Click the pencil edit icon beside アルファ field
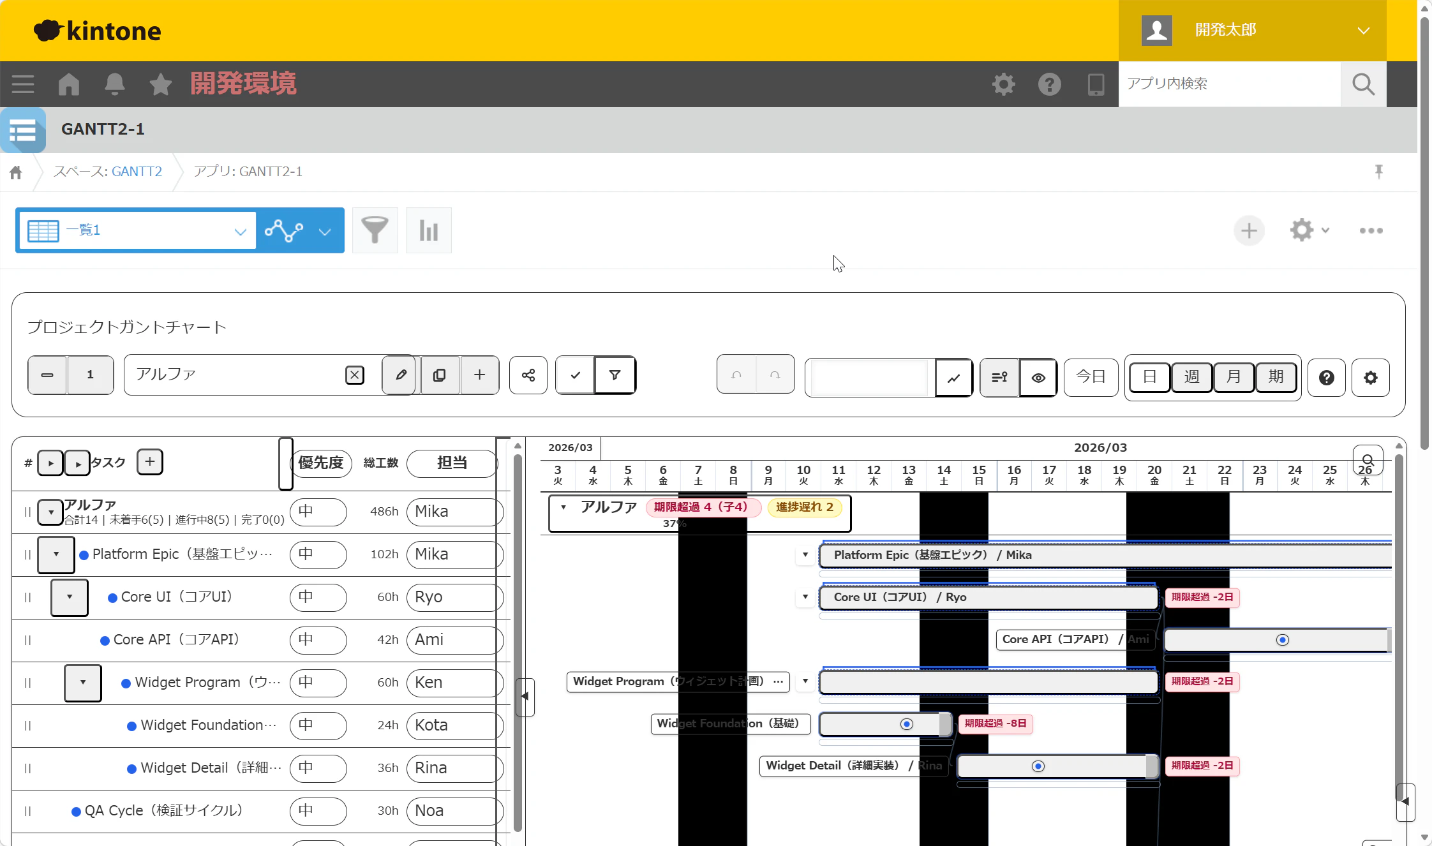 (400, 375)
